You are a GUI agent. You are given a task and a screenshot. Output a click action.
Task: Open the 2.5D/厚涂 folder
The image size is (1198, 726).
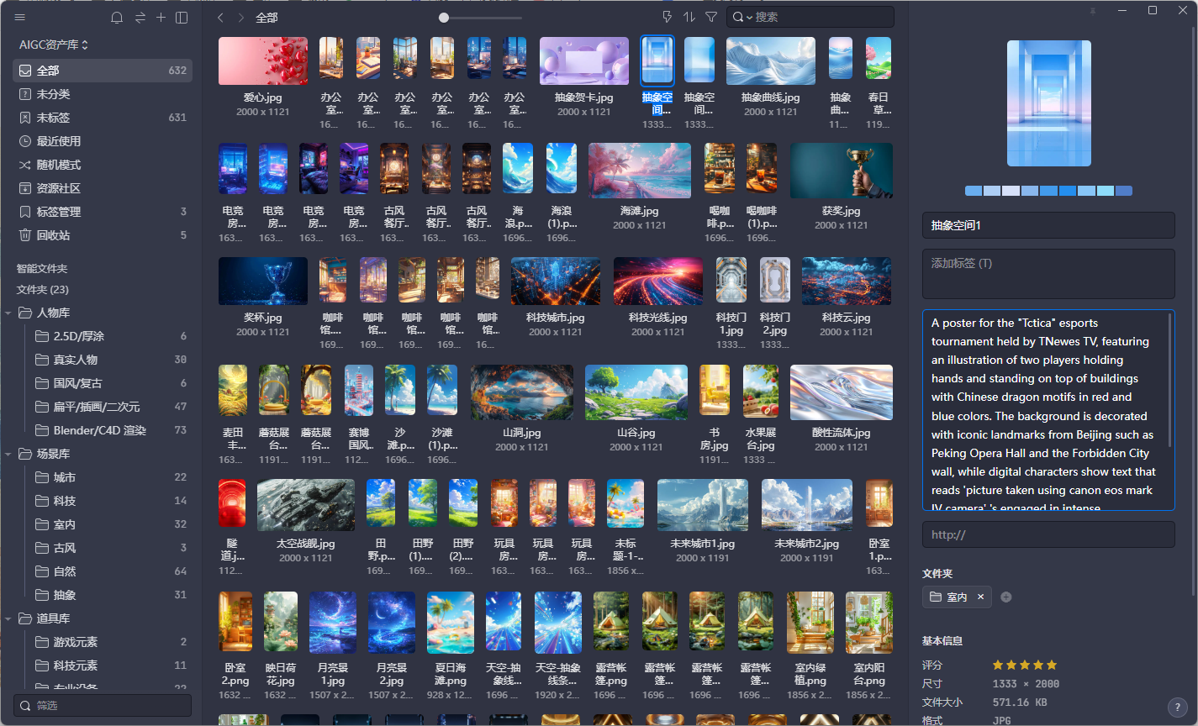(x=103, y=336)
